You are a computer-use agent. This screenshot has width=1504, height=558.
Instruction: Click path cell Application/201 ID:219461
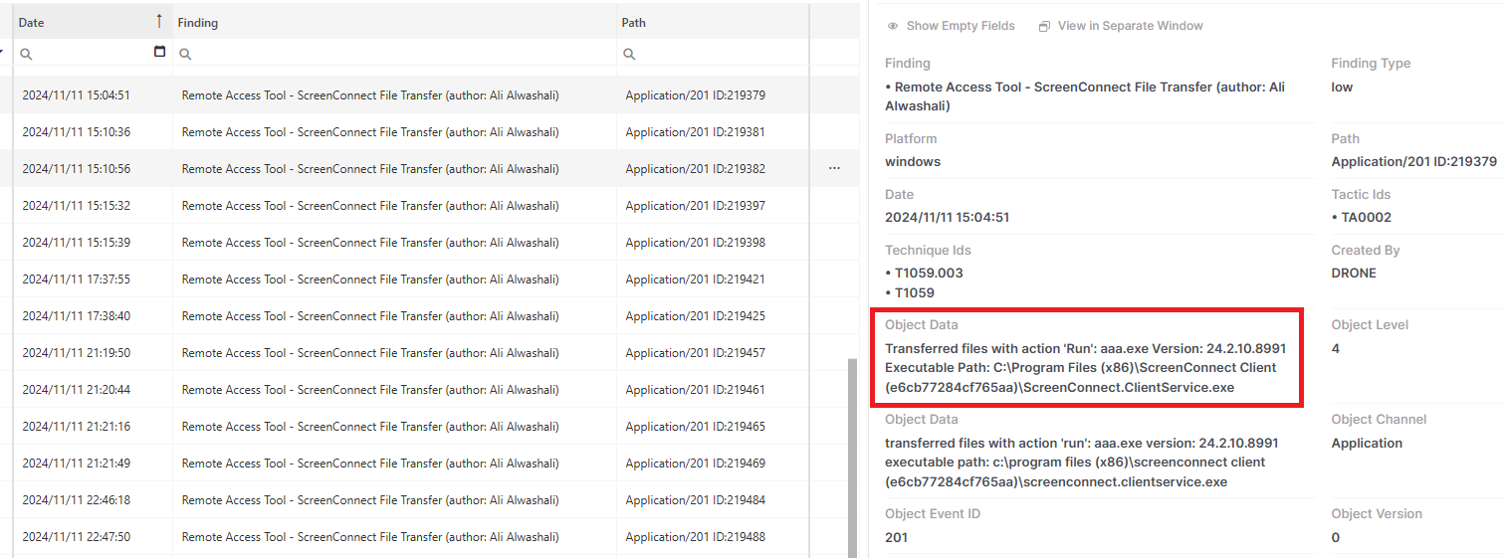(695, 390)
